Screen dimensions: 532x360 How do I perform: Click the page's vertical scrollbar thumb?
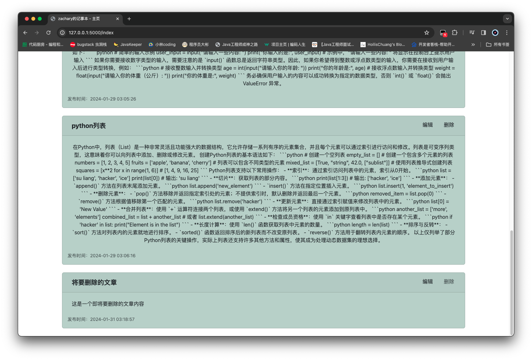pyautogui.click(x=511, y=283)
